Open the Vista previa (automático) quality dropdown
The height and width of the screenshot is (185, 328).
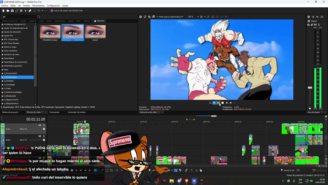tap(171, 17)
